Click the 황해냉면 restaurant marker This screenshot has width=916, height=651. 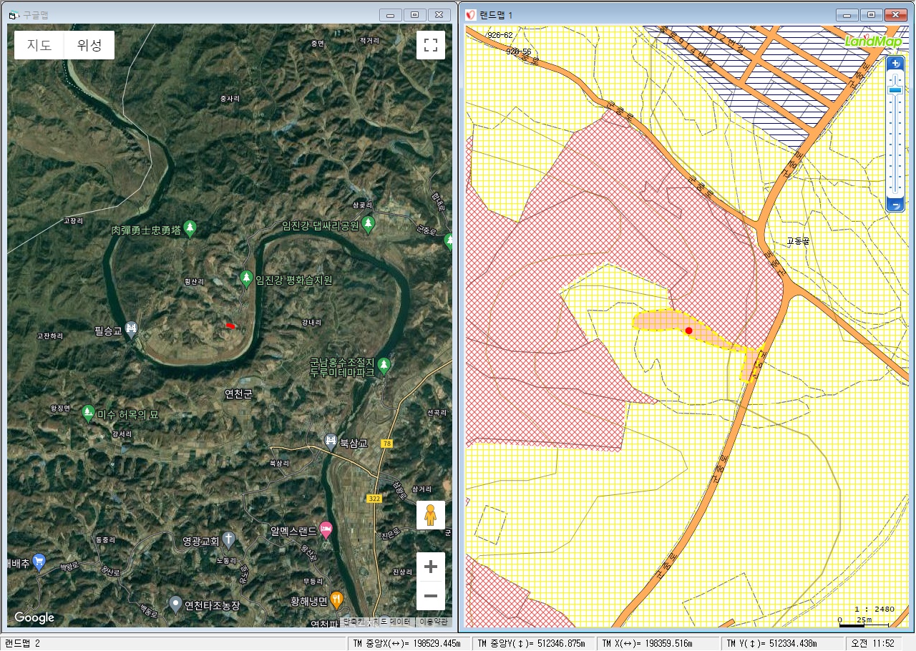[336, 599]
